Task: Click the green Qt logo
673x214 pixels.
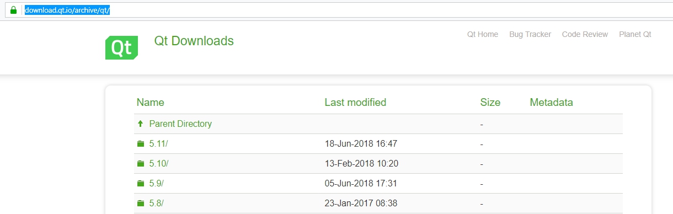Action: [x=121, y=48]
